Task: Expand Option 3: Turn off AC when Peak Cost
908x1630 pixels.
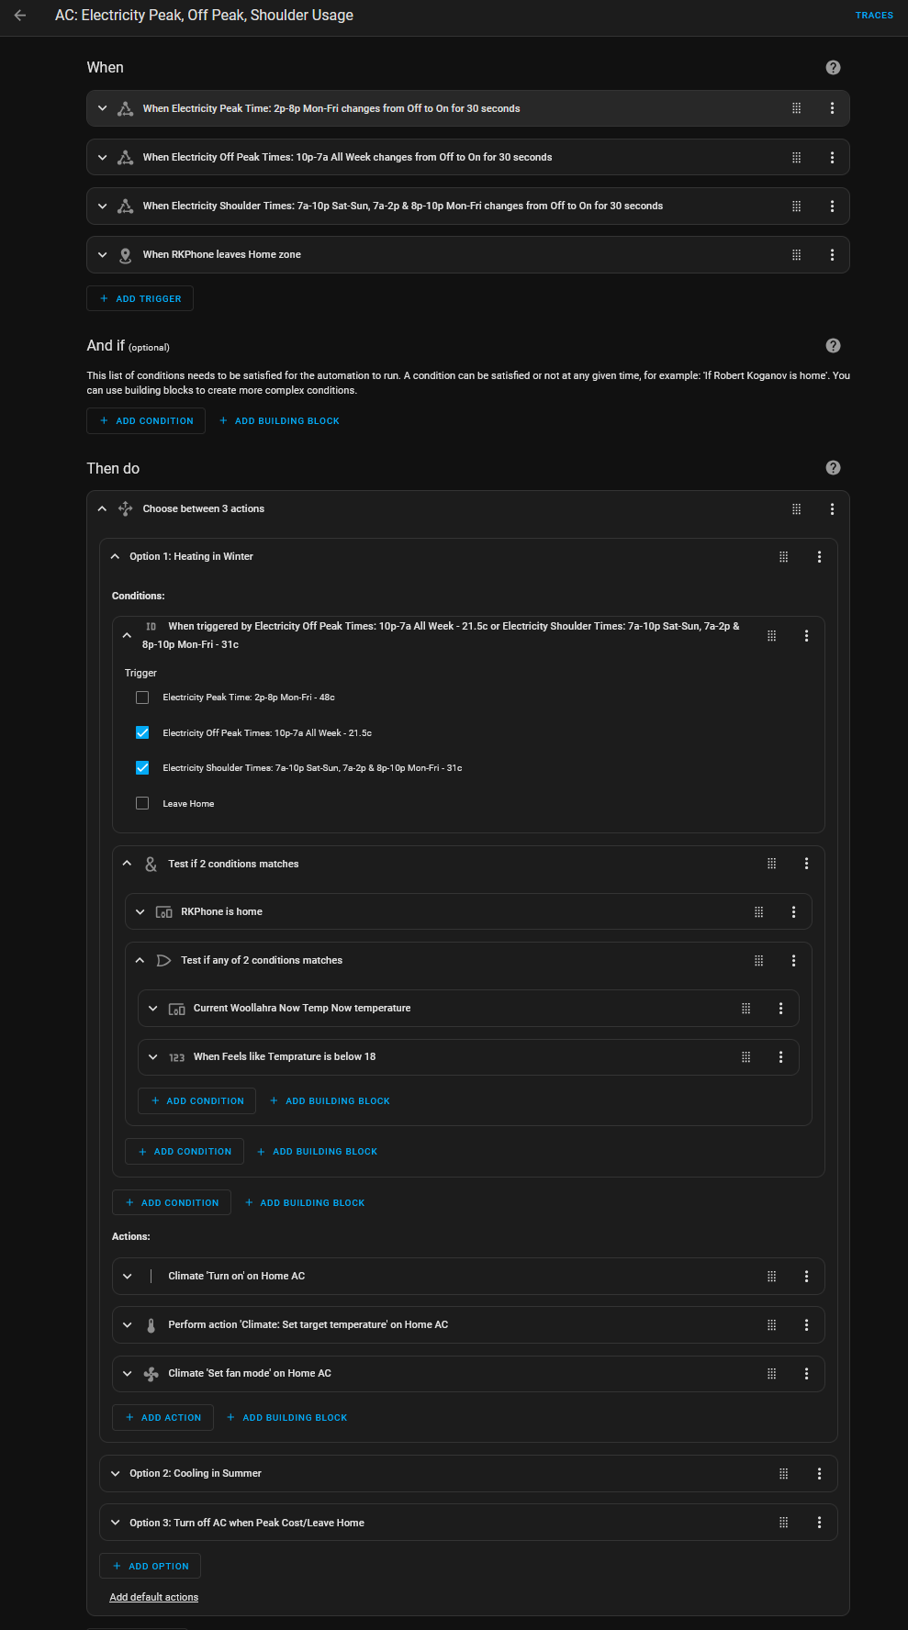Action: (116, 1524)
